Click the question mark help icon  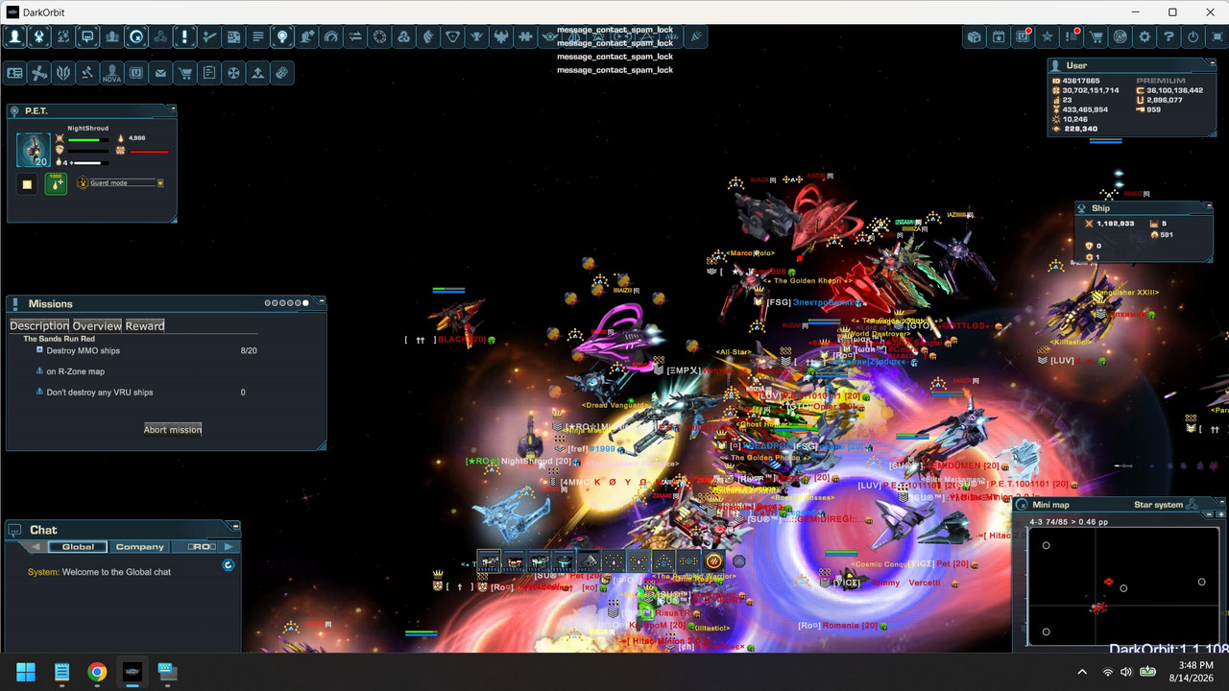coord(1169,37)
